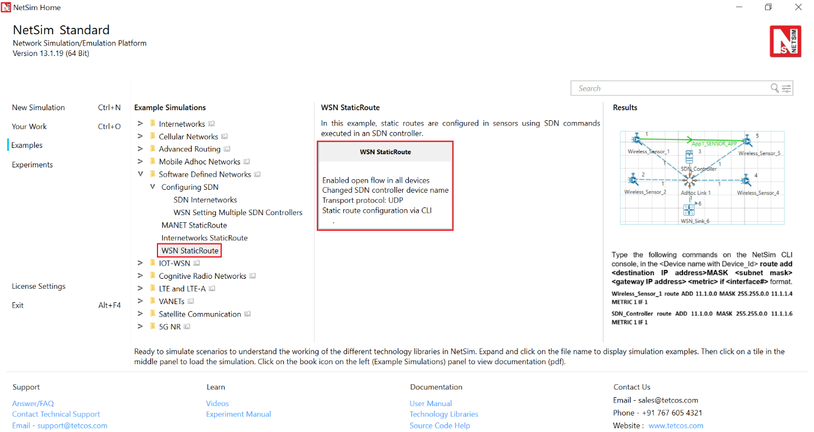Select MANET StaticRoute example
814x432 pixels.
click(194, 225)
